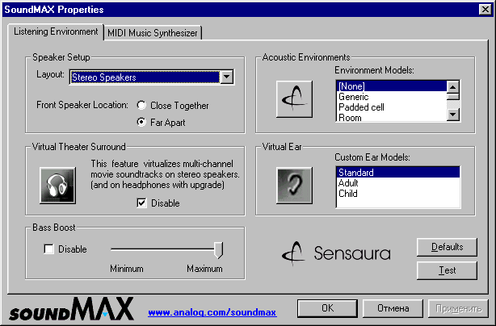Click scroll up arrow in Environment Models
Viewport: 496px width, 326px height.
coord(453,87)
